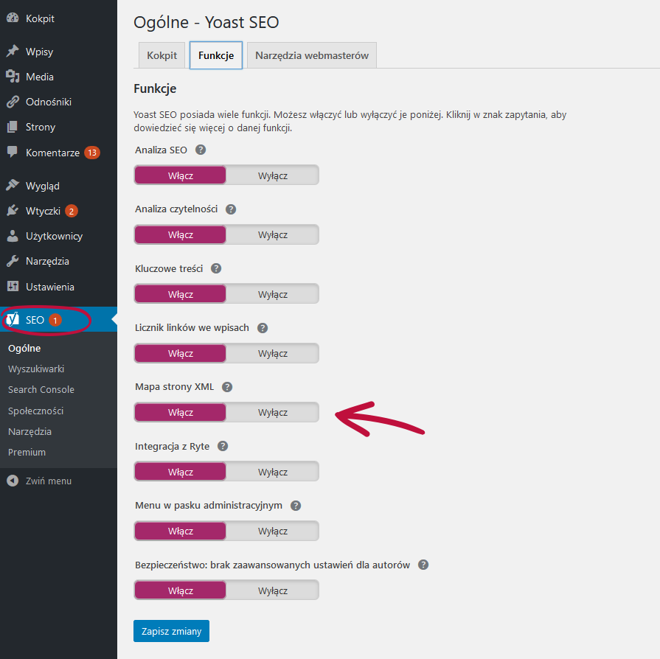Turn off Licznik linków we wpisach
Image resolution: width=660 pixels, height=659 pixels.
point(273,353)
